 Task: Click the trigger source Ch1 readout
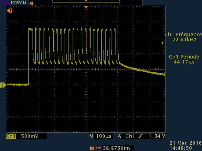[x=130, y=136]
